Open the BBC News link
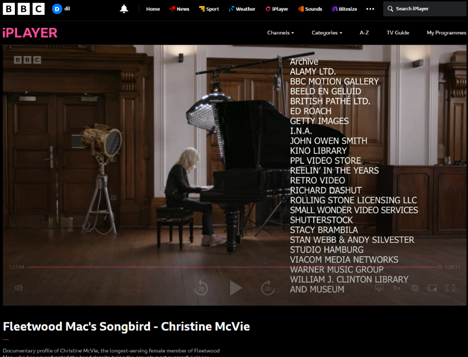 [179, 9]
